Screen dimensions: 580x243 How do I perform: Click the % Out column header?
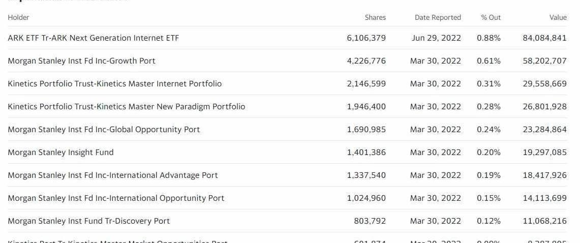click(x=491, y=17)
